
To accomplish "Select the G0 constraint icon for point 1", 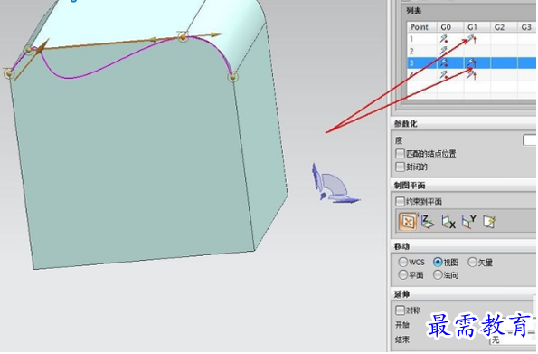I will point(444,39).
